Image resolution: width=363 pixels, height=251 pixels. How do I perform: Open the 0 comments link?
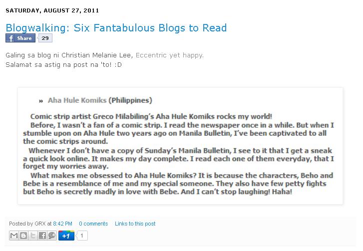tap(93, 224)
